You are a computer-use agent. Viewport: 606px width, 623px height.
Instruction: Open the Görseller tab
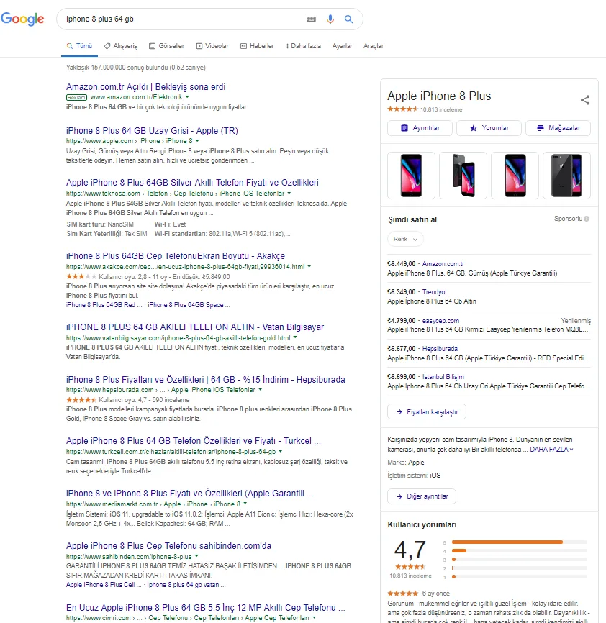[x=166, y=46]
